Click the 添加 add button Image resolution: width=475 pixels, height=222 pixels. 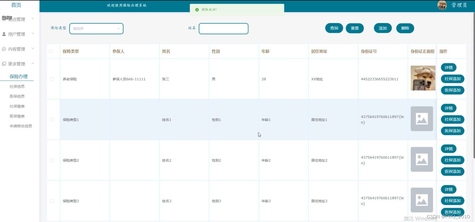click(383, 28)
